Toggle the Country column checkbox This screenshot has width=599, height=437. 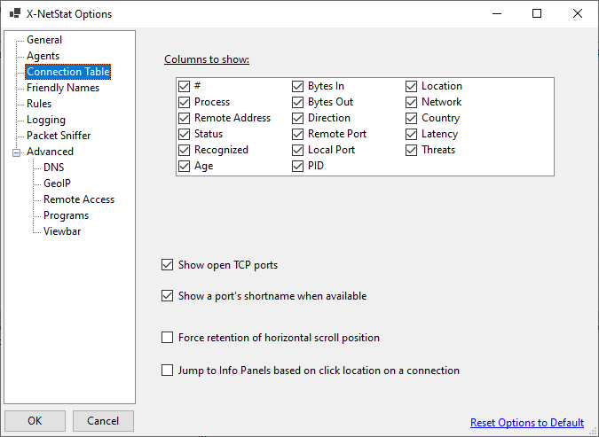(411, 118)
